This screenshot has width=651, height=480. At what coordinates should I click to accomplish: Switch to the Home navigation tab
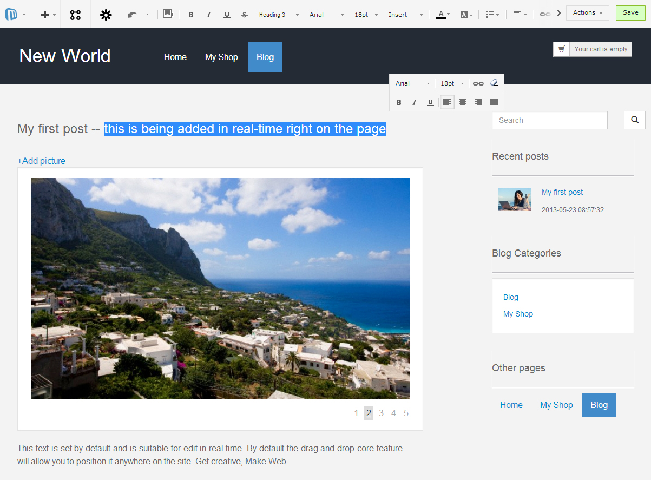pyautogui.click(x=175, y=56)
